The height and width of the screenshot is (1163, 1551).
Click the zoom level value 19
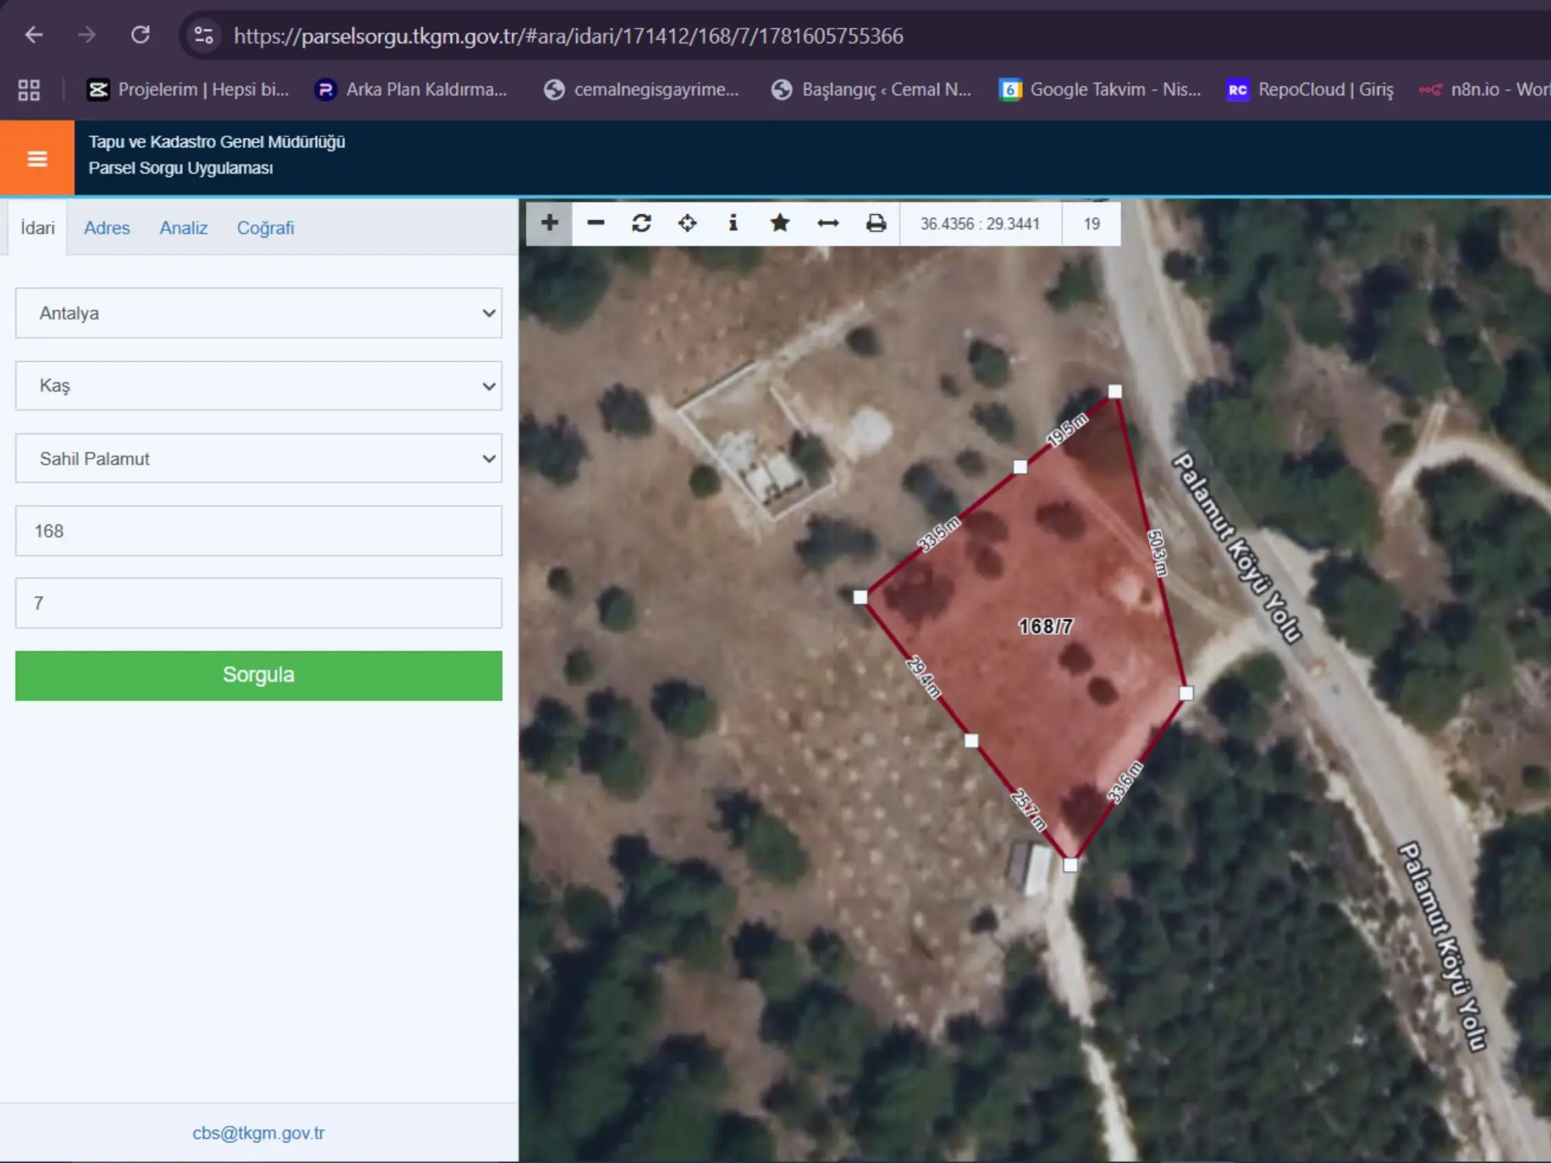click(1091, 224)
